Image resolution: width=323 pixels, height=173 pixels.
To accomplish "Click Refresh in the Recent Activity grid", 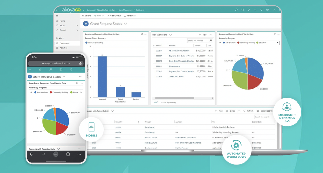I will coord(248,111).
